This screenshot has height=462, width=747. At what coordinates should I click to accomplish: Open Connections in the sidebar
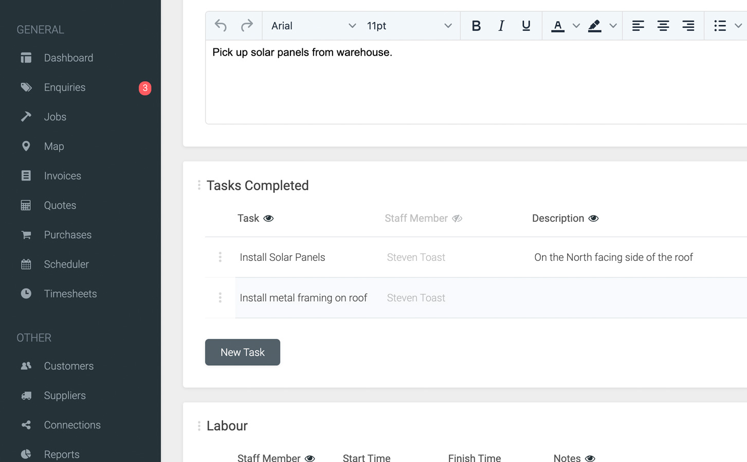[72, 425]
